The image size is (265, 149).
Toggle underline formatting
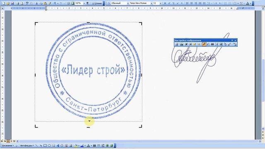tap(173, 3)
